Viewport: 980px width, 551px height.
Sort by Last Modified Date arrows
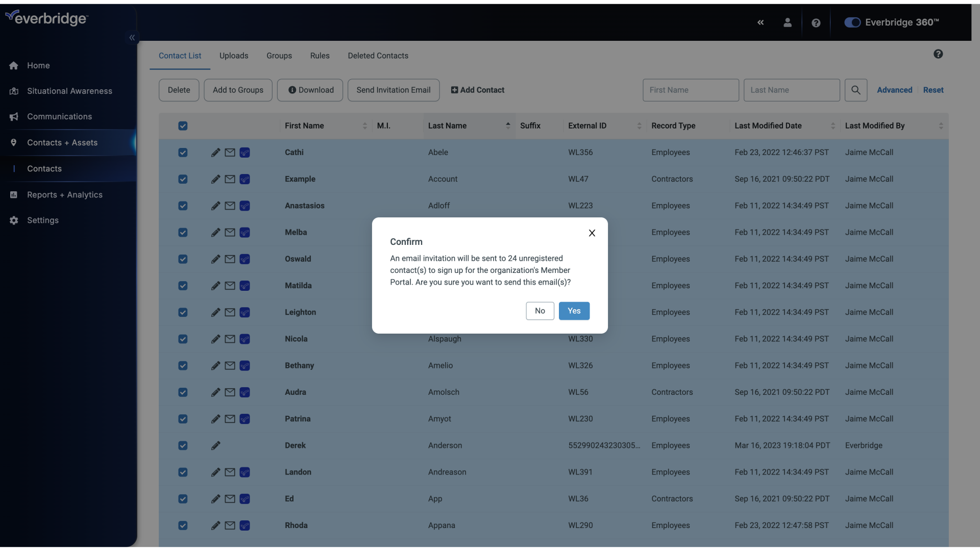[833, 126]
